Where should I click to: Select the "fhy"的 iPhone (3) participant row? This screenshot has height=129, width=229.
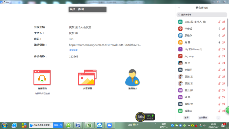tap(202, 49)
